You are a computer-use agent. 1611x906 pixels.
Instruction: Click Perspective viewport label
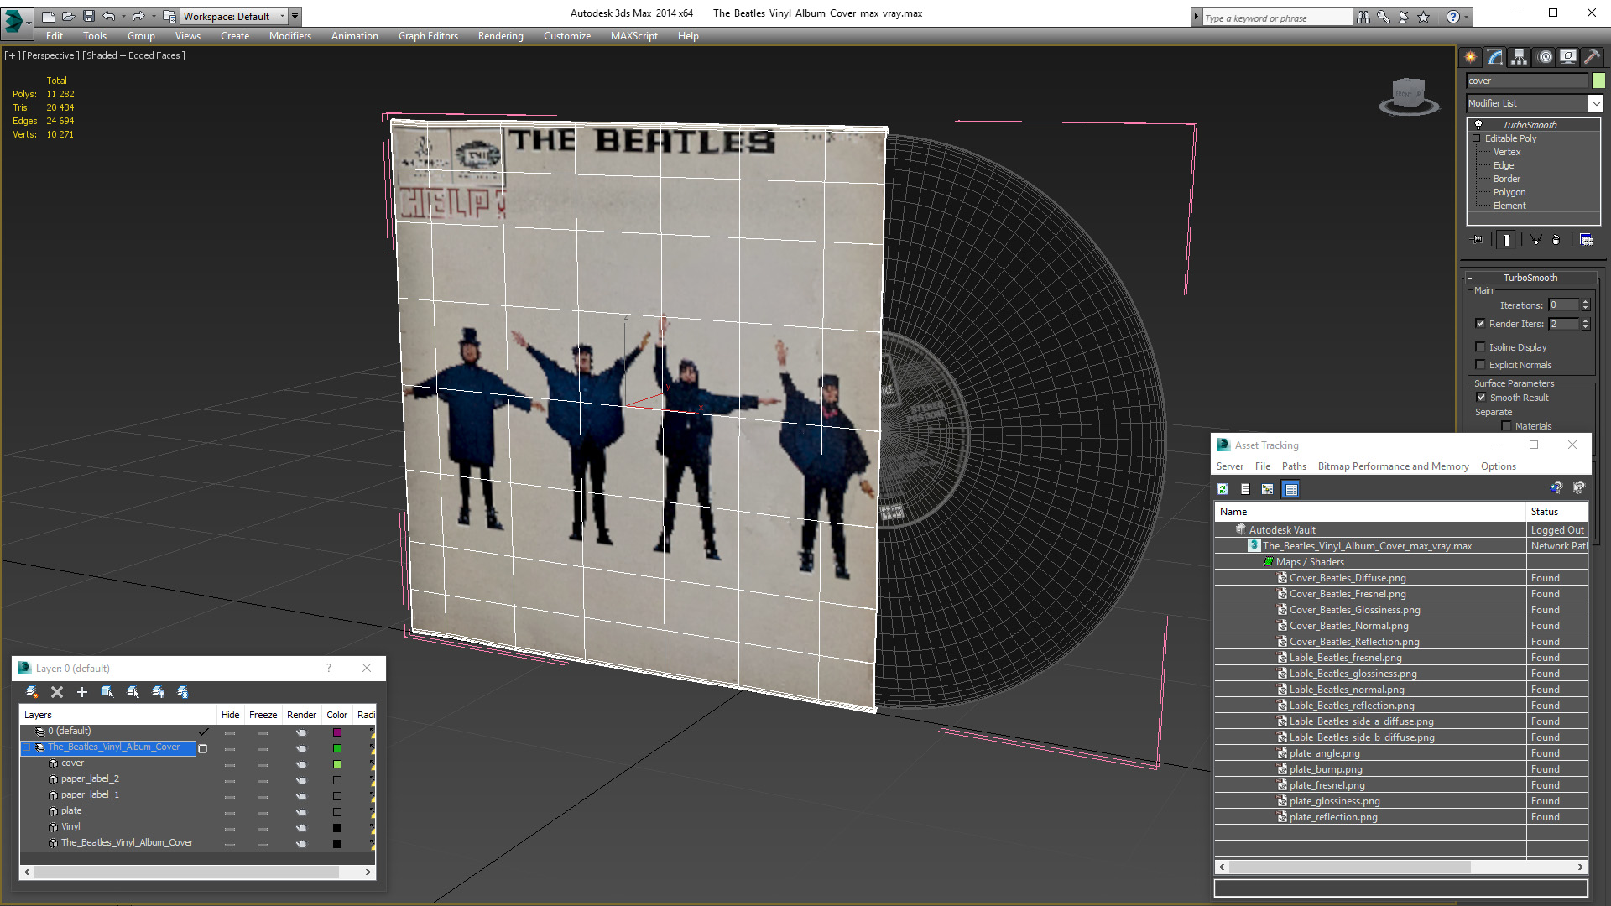pos(50,55)
